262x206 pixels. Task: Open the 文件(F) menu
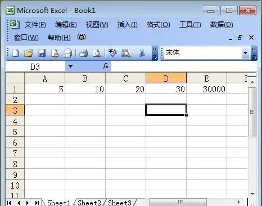[35, 25]
